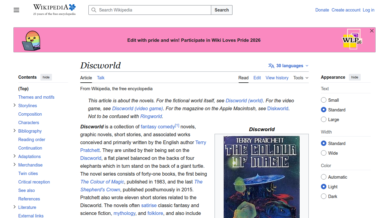Open The Shepherd's Crown link
Image resolution: width=389 pixels, height=218 pixels.
(100, 190)
